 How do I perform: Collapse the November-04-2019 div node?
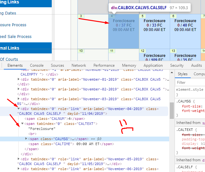point(18,108)
